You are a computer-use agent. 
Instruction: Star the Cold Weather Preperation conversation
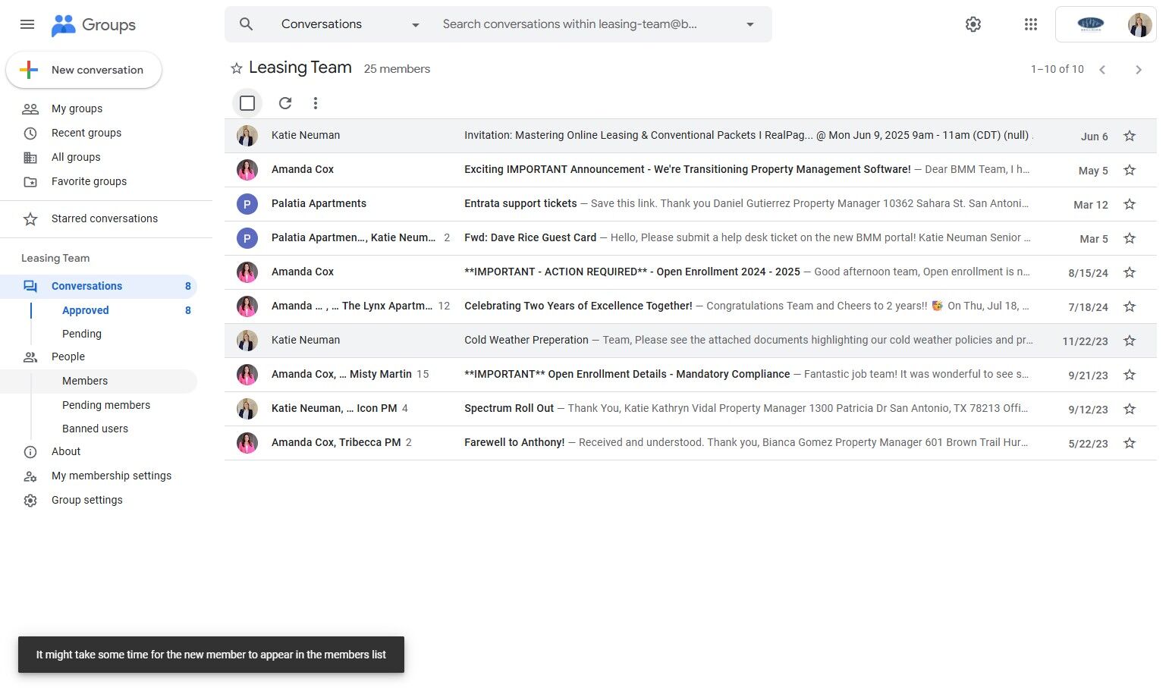(x=1130, y=341)
